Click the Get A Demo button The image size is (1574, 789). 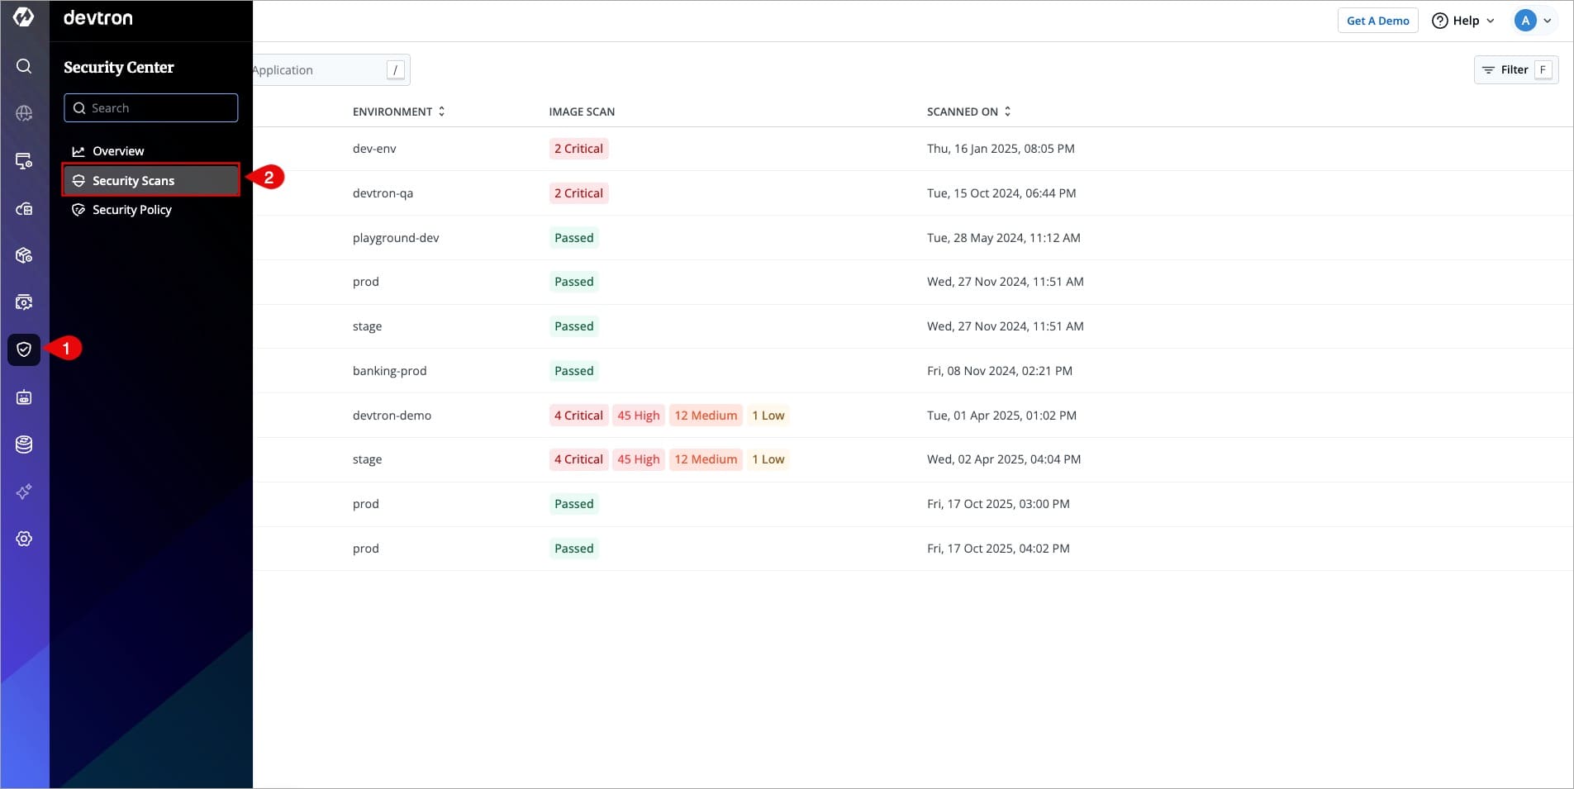[1377, 21]
